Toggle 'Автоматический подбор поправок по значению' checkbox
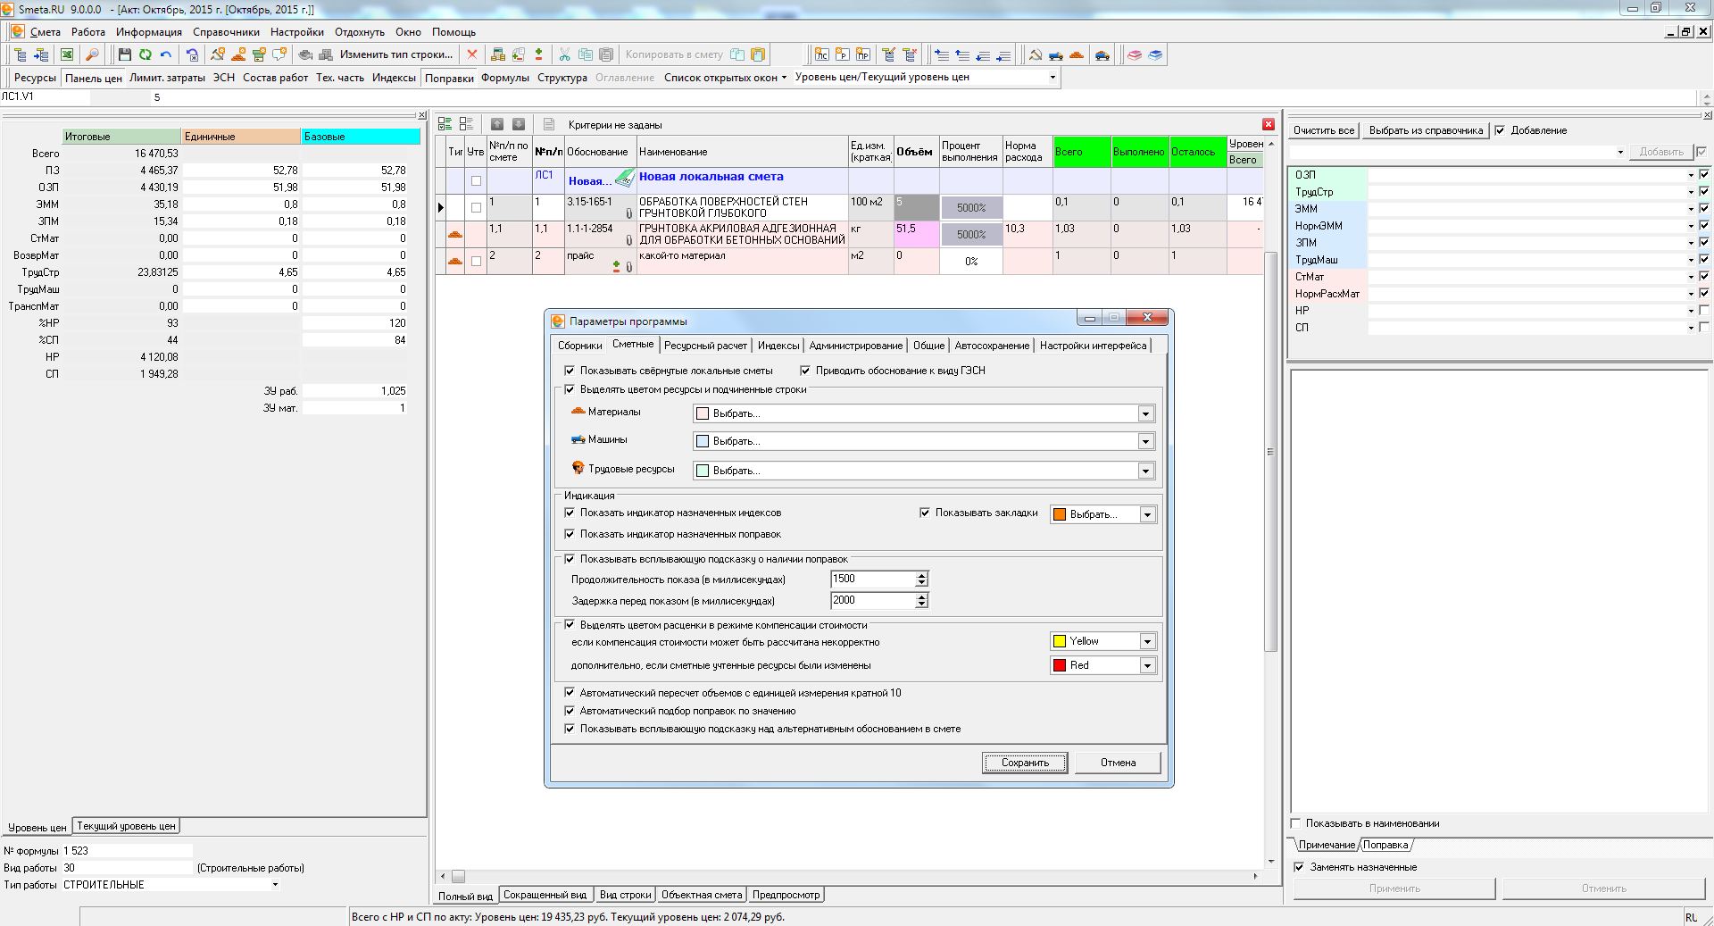 point(570,711)
